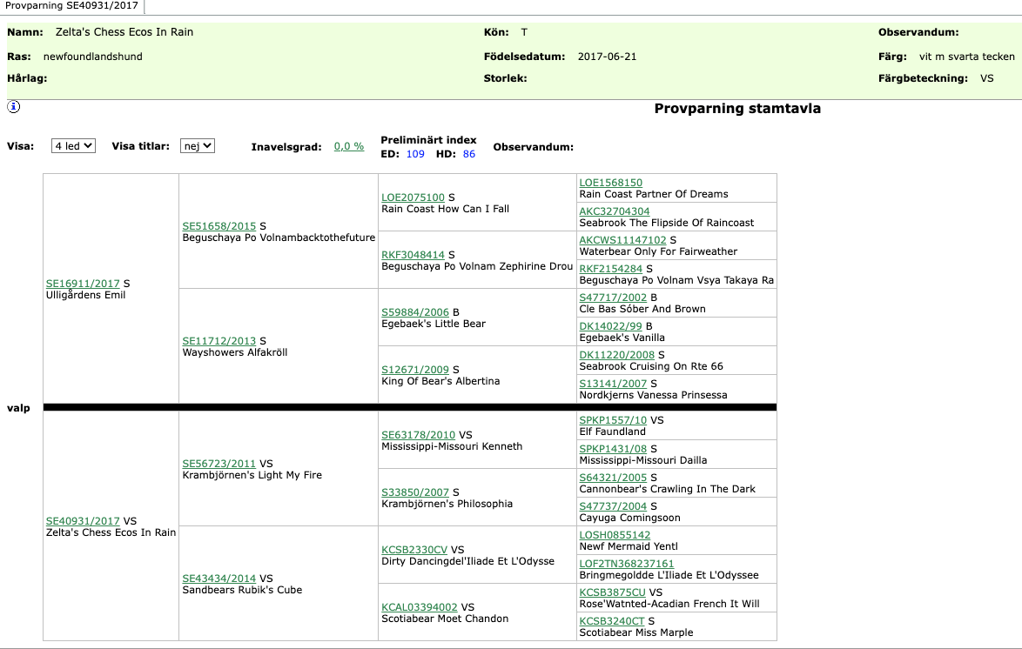Viewport: 1022px width, 649px height.
Task: Open KCSB2330CV registration link
Action: [x=414, y=550]
